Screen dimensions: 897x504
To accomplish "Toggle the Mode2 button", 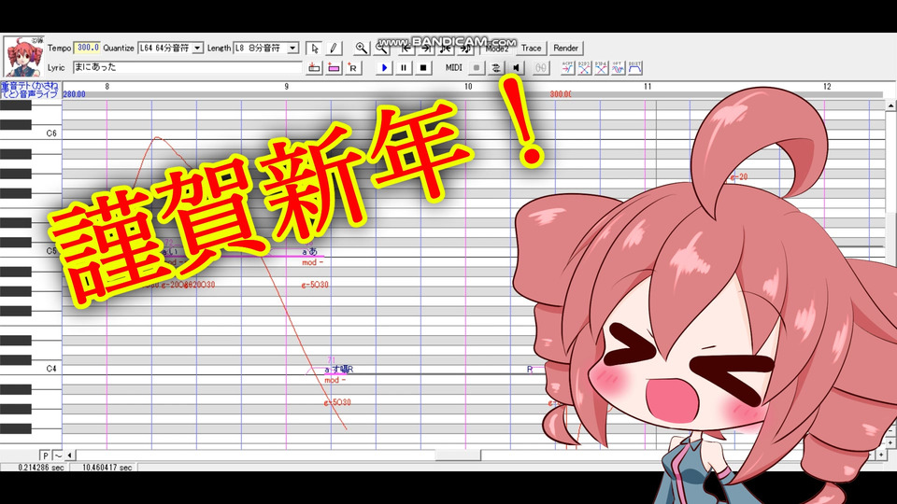I will pyautogui.click(x=496, y=49).
